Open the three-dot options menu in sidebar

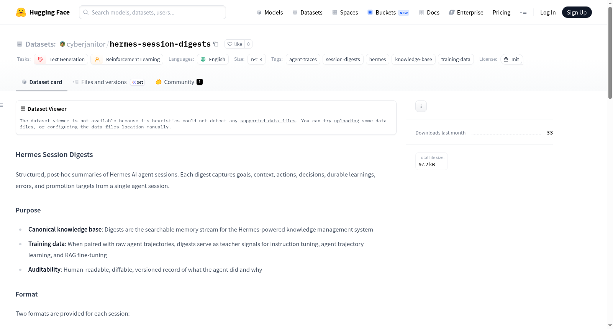pos(421,106)
